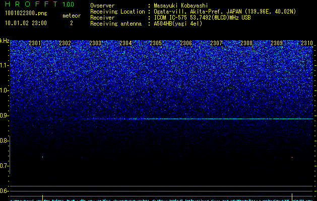Click the HROFFT 1.0.0 title text
This screenshot has height=201, width=317.
click(39, 4)
